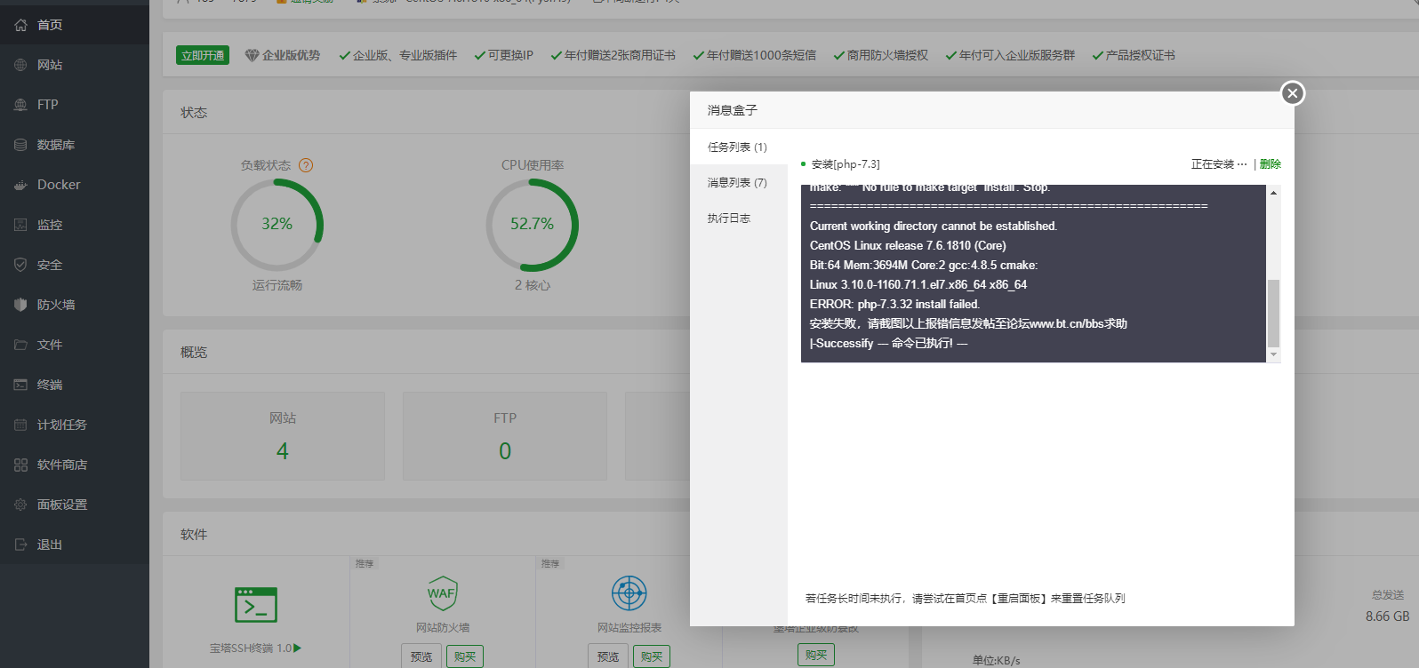The width and height of the screenshot is (1419, 668).
Task: Click the ERROR php-7.3.32 install failed line
Action: [x=894, y=304]
